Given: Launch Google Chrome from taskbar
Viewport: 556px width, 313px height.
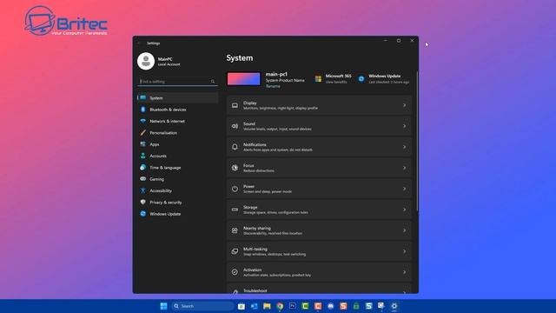Looking at the screenshot, I should pos(280,306).
